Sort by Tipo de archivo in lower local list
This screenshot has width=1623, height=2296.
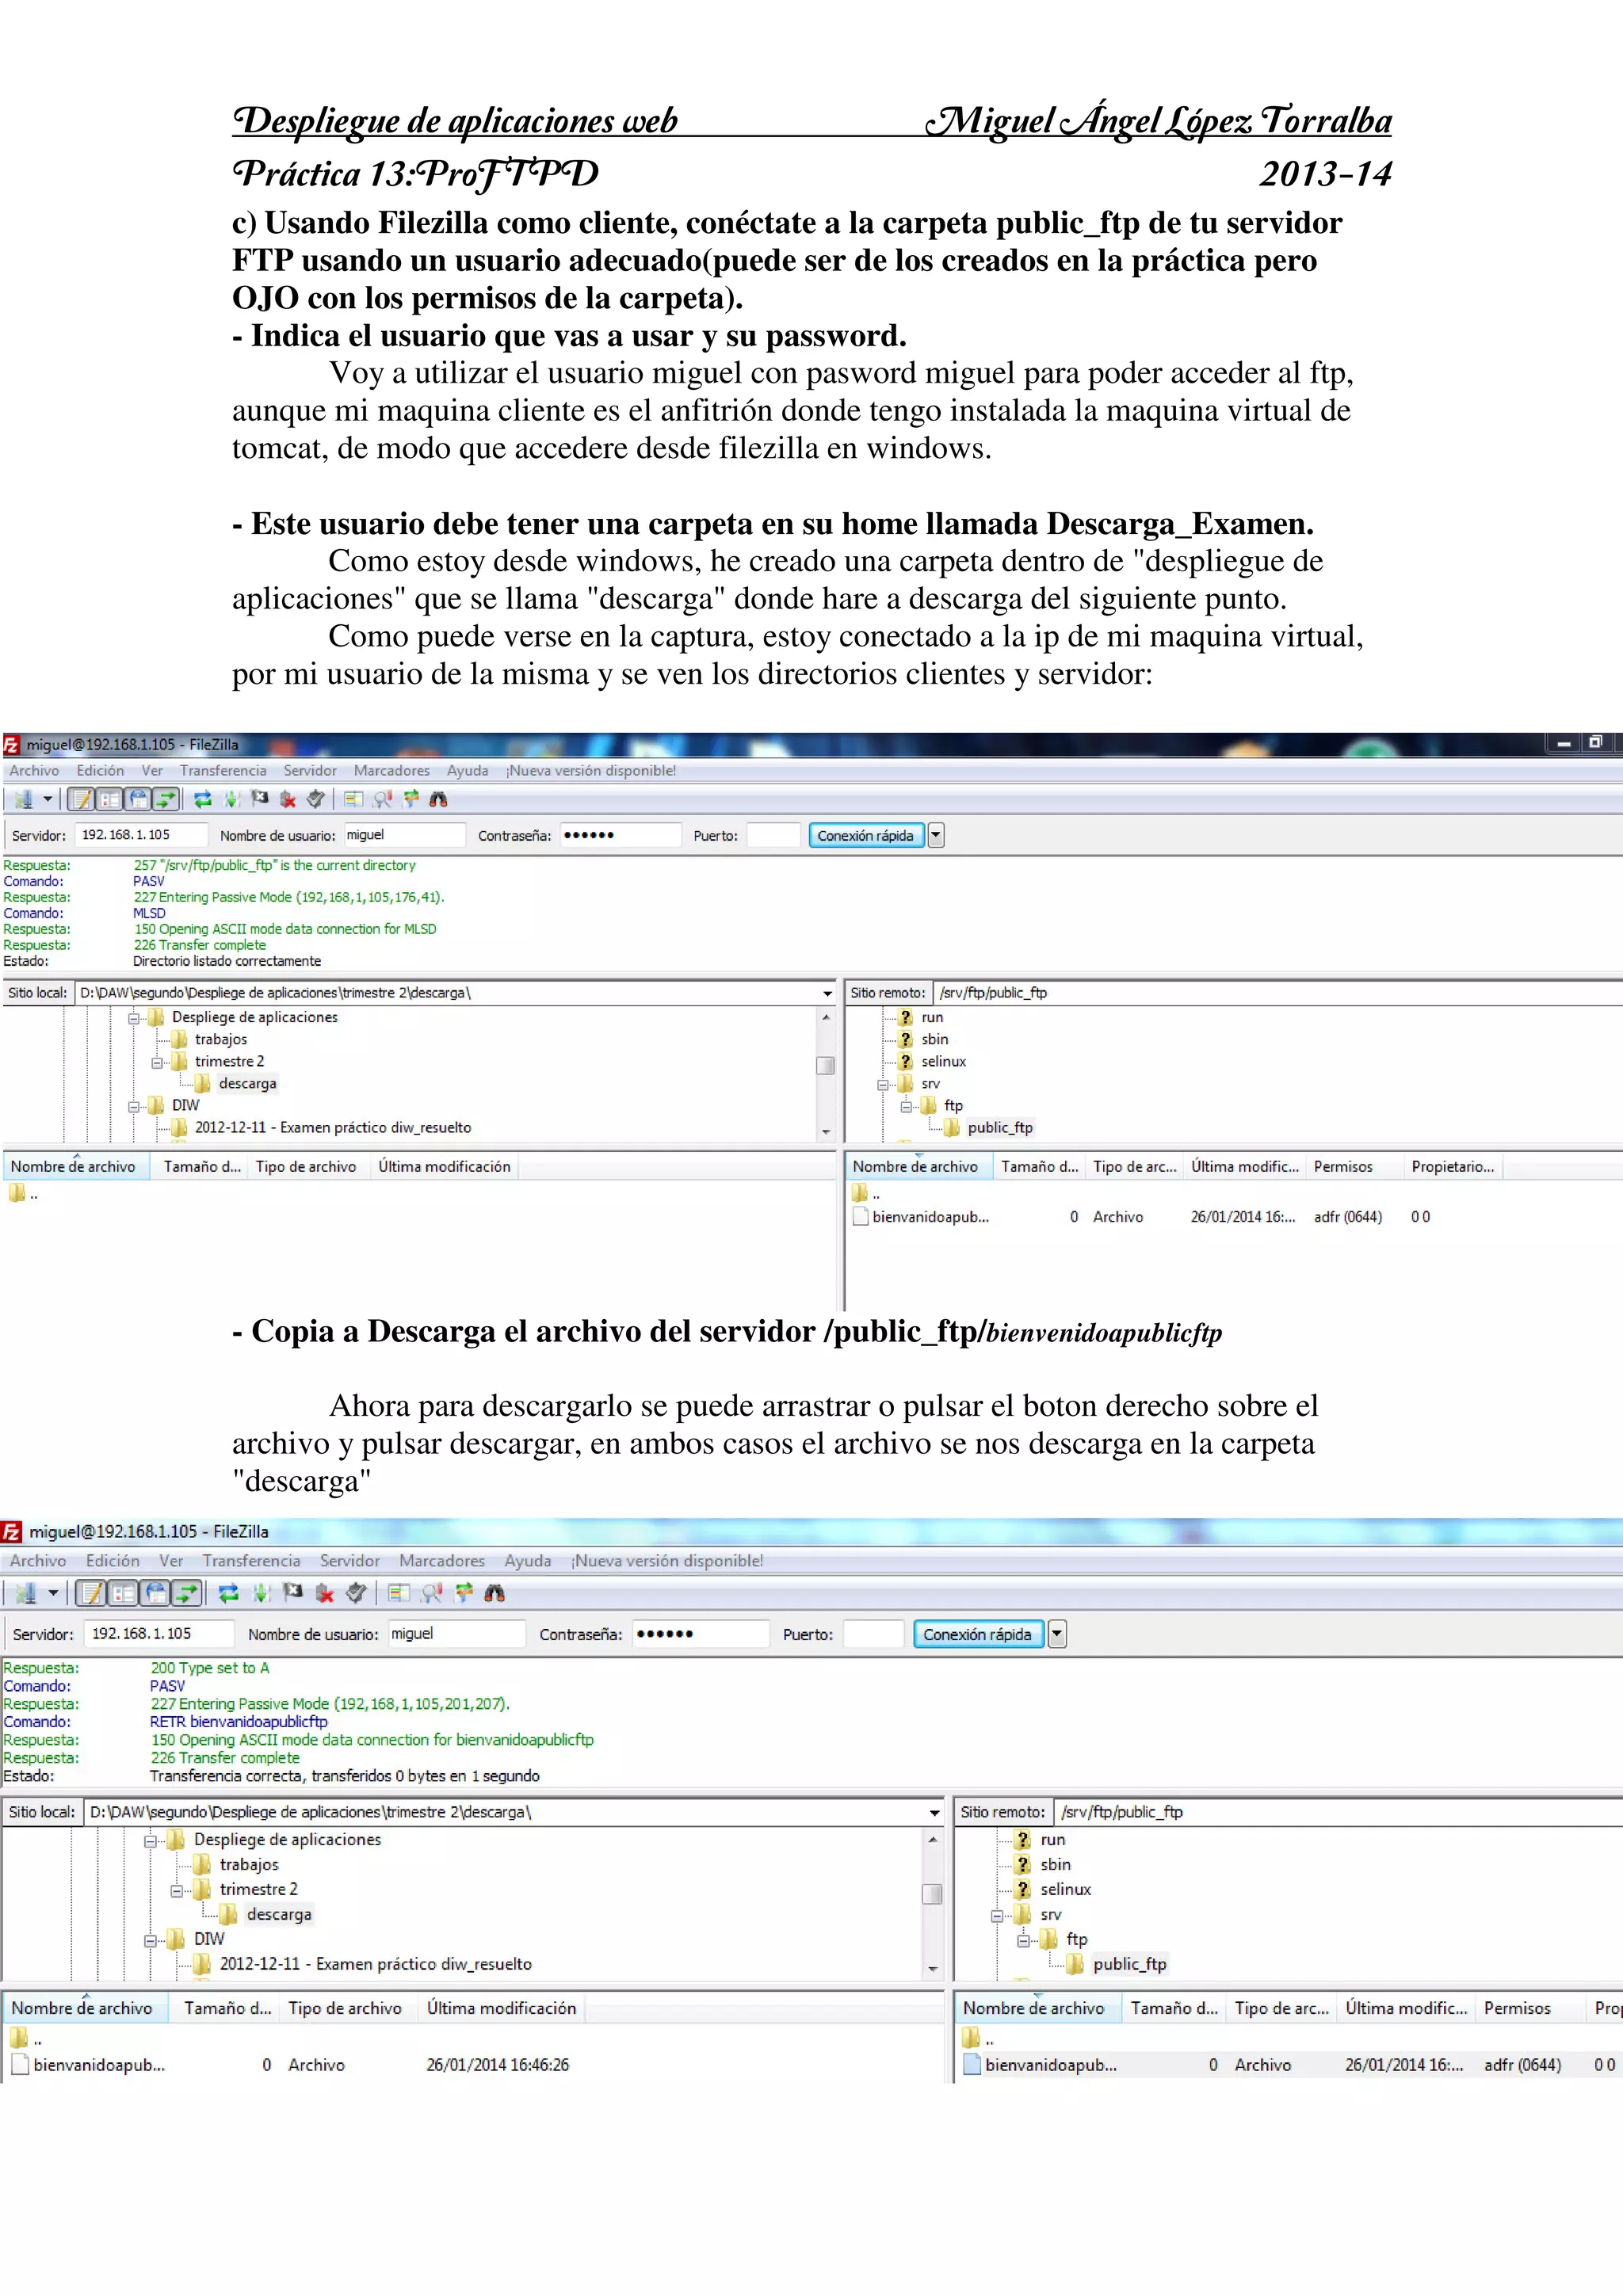click(346, 2008)
